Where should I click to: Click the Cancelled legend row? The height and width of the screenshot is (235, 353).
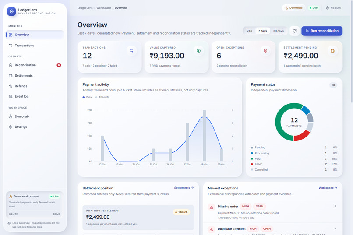click(x=294, y=170)
